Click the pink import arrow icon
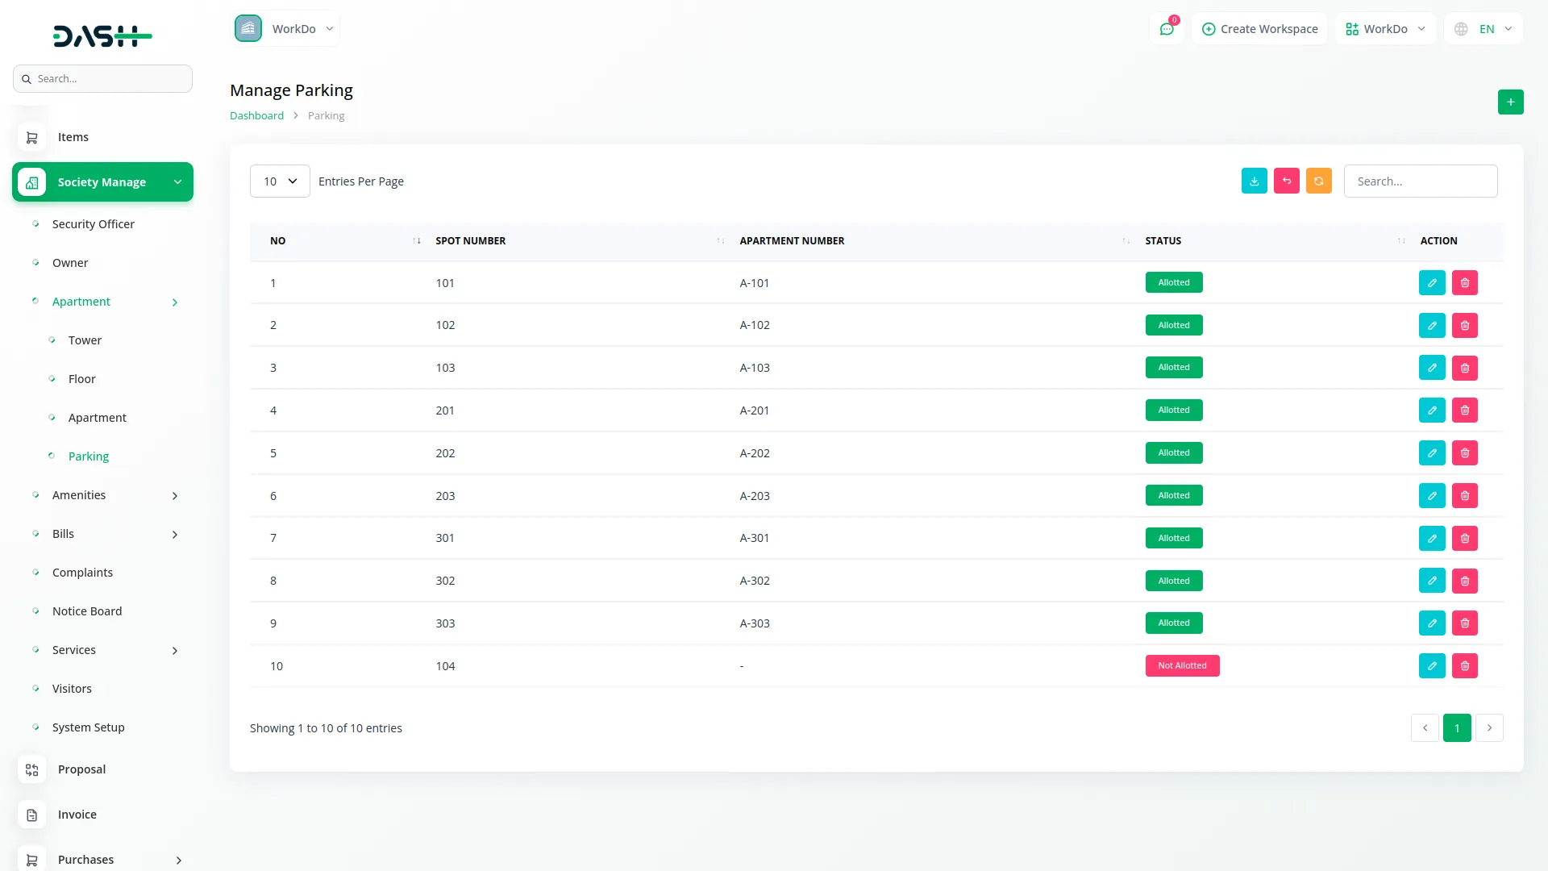This screenshot has height=871, width=1548. (x=1286, y=181)
